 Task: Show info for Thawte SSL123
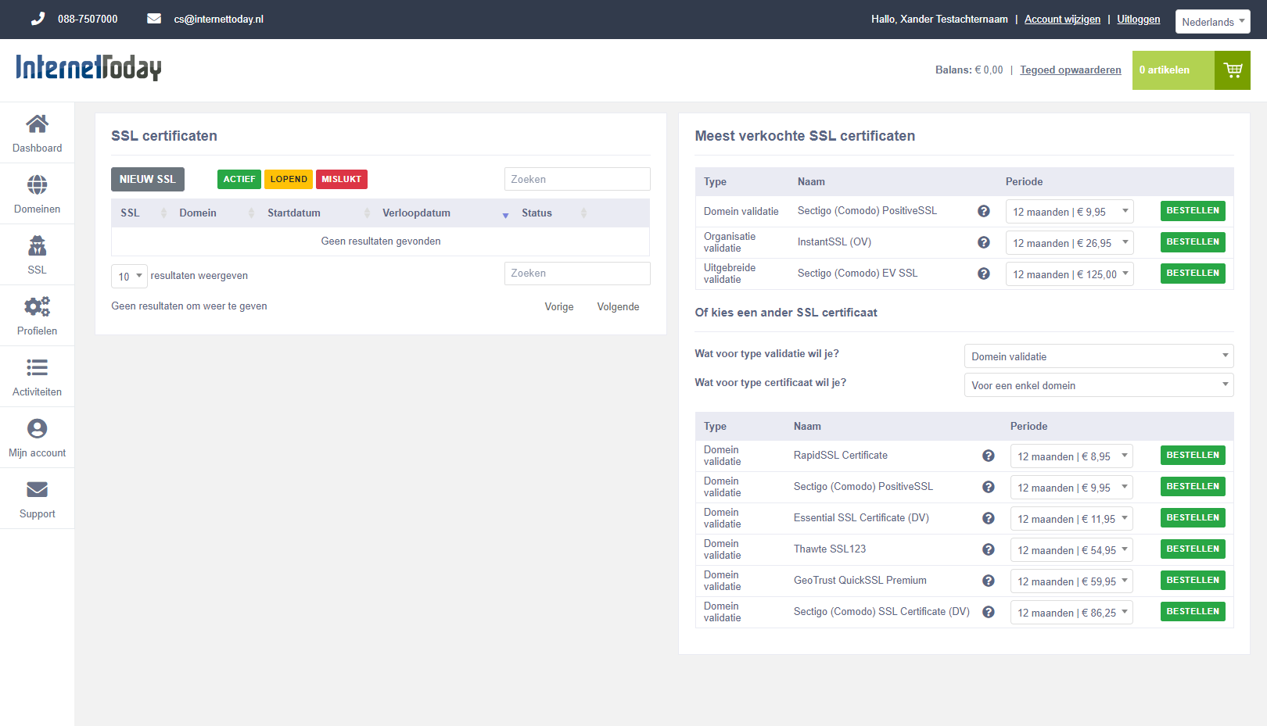(x=989, y=549)
